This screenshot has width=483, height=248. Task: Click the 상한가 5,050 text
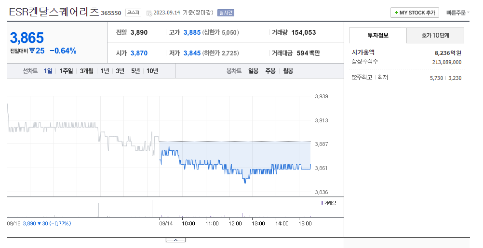point(220,32)
